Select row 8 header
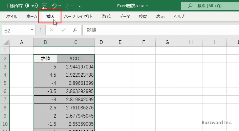Screen dimensions: 239x131 point(5,108)
